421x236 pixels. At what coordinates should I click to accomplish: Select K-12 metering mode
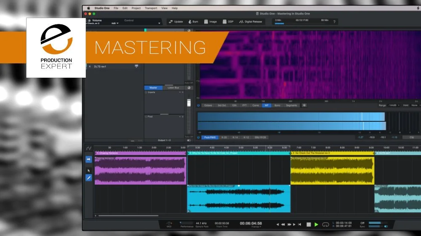tap(246, 137)
